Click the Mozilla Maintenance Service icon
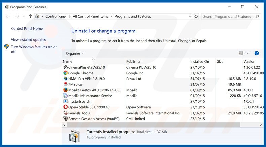 tap(65, 96)
